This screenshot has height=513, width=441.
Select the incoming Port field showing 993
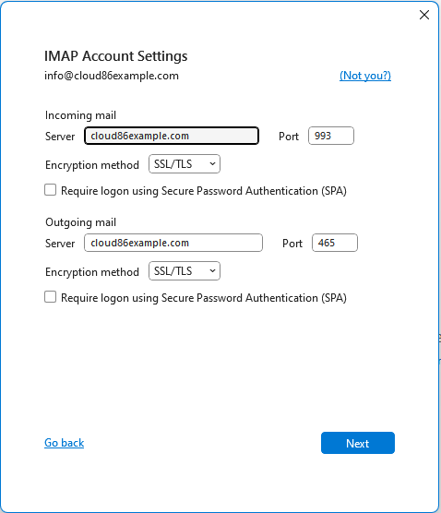330,136
